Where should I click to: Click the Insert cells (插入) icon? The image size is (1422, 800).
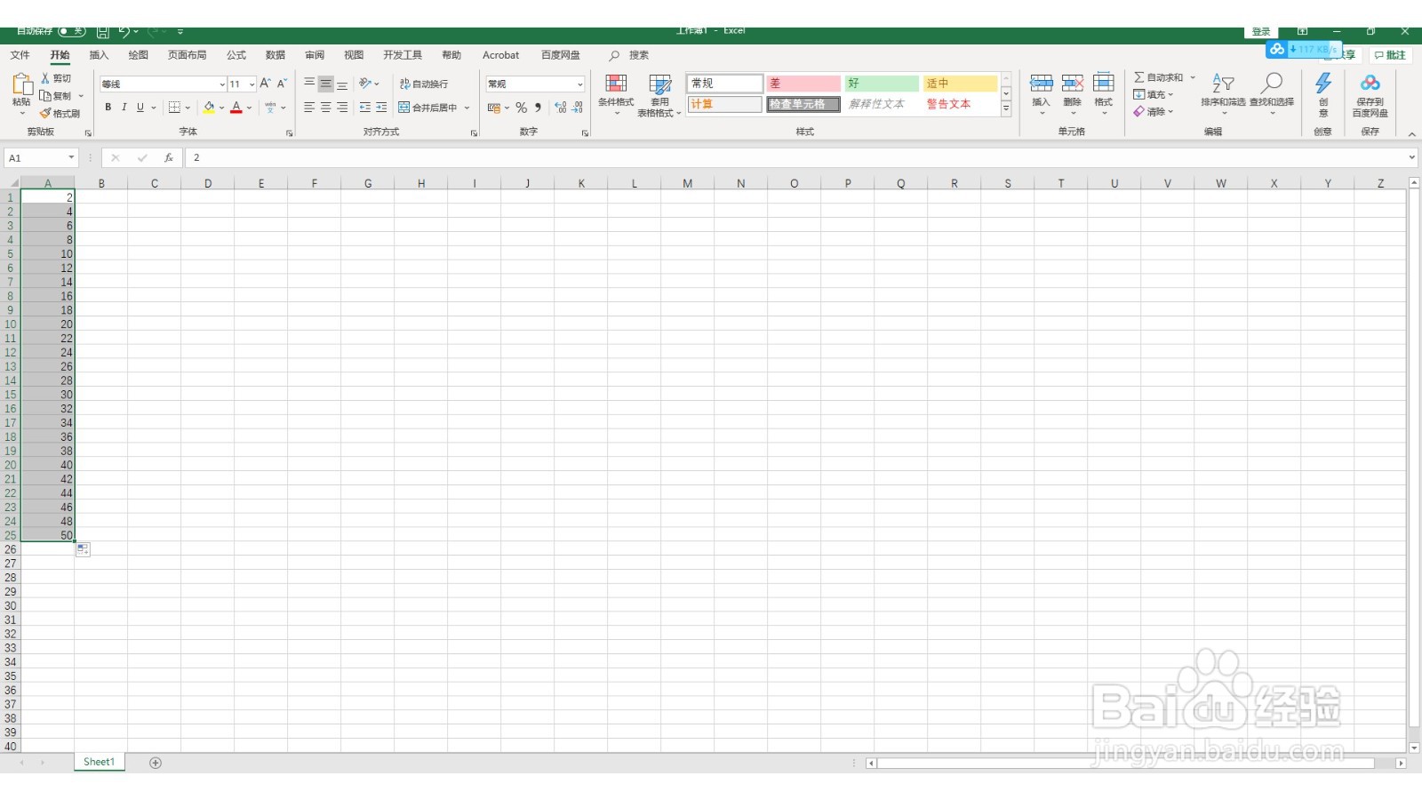tap(1041, 84)
